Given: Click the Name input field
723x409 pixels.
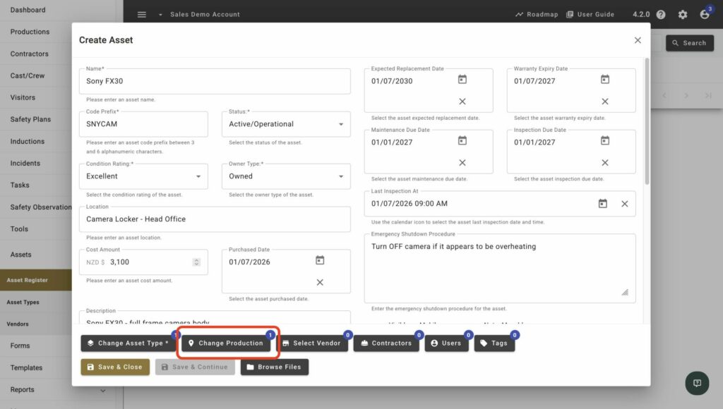Looking at the screenshot, I should (215, 81).
